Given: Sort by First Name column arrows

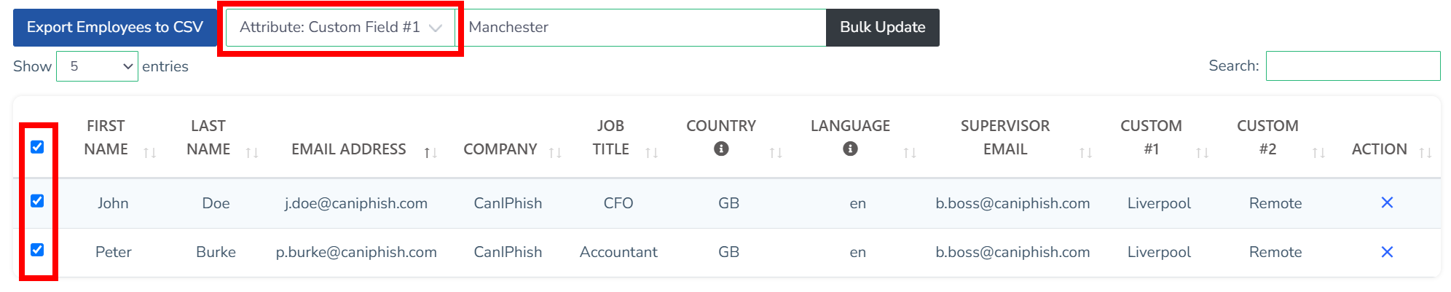Looking at the screenshot, I should click(x=150, y=152).
